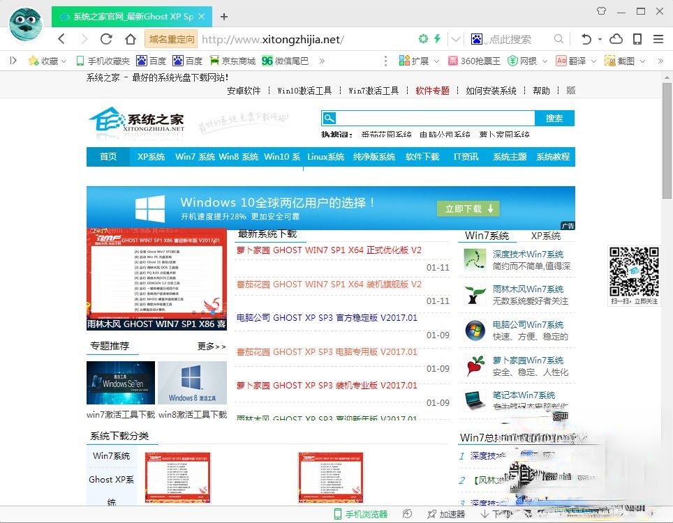Toggle the lightning speed mode icon
Image resolution: width=673 pixels, height=523 pixels.
coord(438,40)
